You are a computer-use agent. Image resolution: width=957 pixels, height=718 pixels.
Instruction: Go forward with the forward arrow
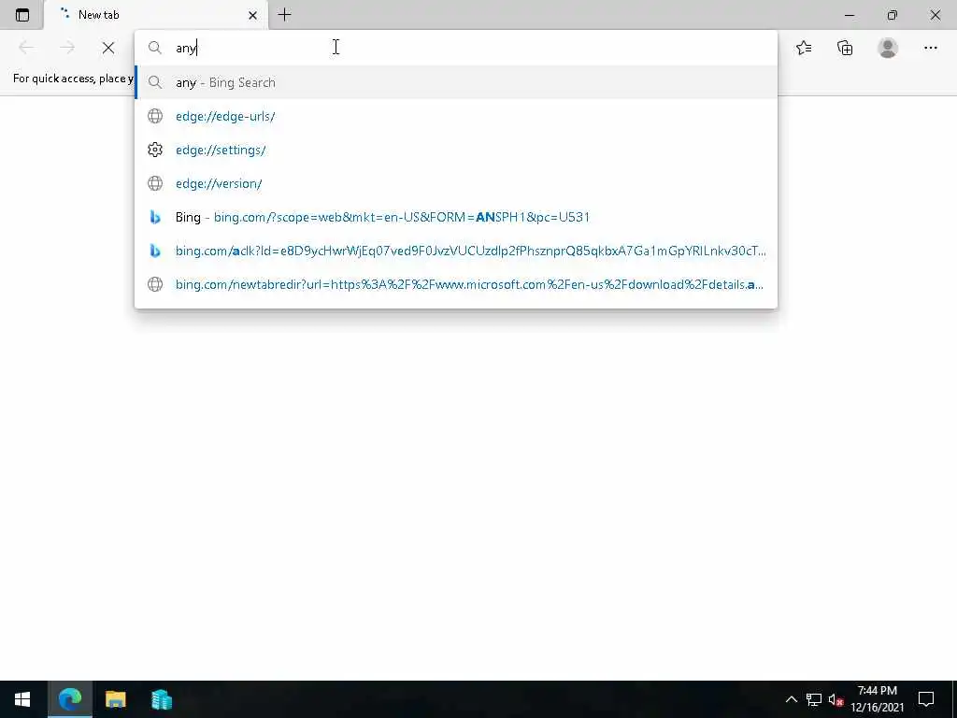coord(67,48)
